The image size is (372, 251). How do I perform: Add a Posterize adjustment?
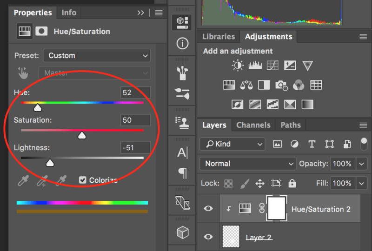(x=255, y=105)
